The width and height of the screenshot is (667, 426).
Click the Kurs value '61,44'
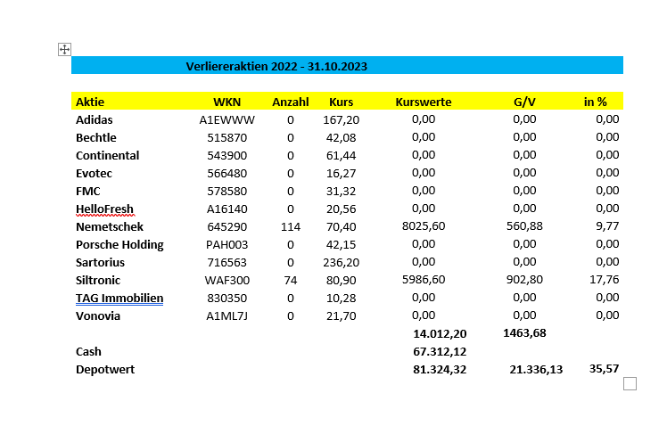pyautogui.click(x=342, y=156)
